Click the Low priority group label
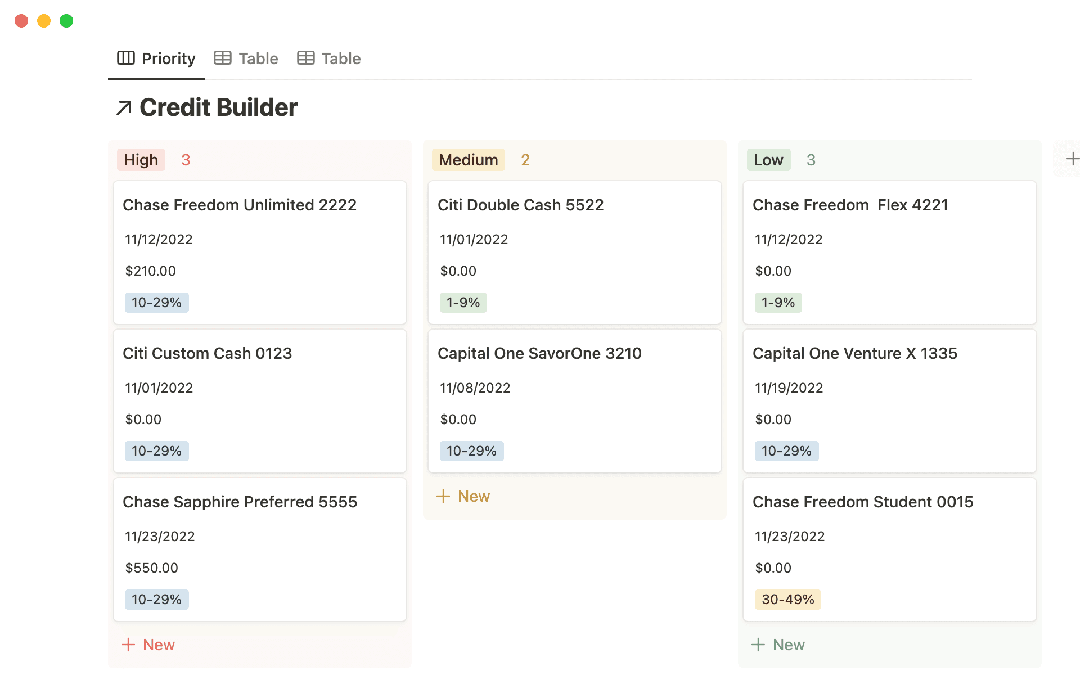Screen dimensions: 1080x675 point(768,160)
